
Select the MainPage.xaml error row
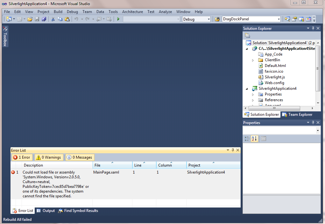[125, 184]
